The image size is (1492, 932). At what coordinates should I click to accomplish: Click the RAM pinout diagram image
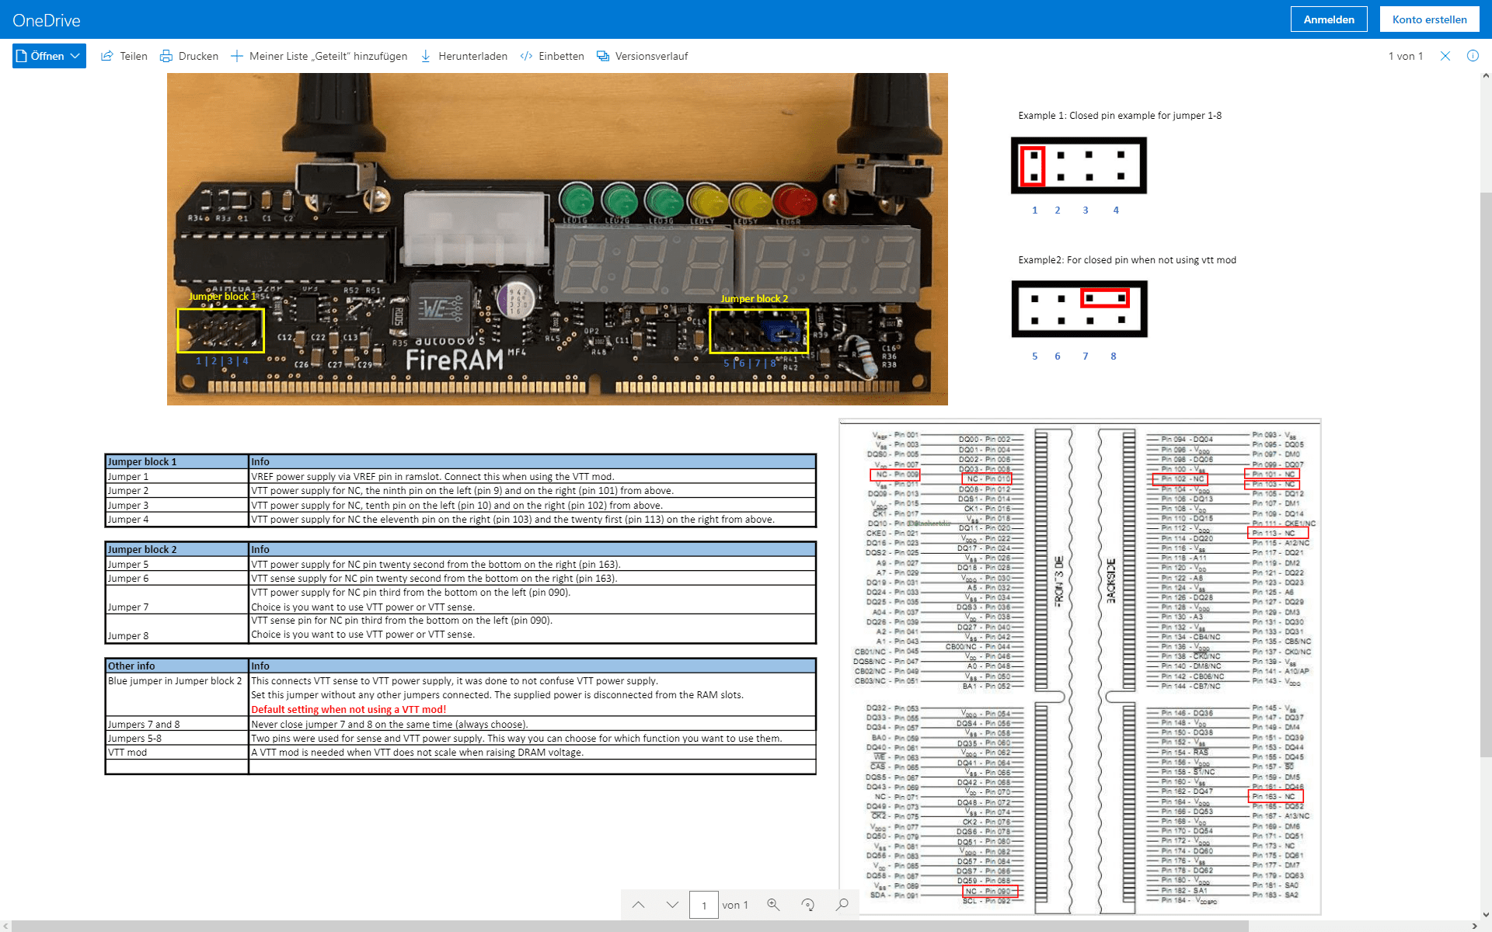tap(1080, 667)
